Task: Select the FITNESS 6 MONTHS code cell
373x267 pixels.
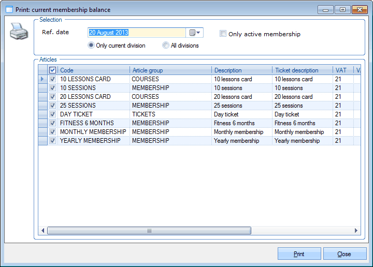Action: (93, 123)
